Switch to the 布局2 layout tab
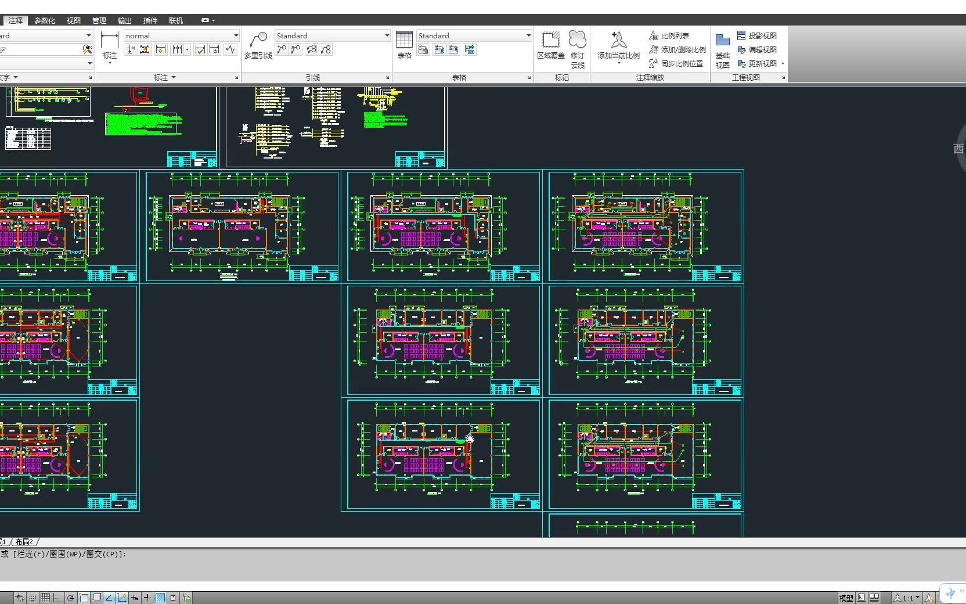This screenshot has height=604, width=966. [x=24, y=542]
